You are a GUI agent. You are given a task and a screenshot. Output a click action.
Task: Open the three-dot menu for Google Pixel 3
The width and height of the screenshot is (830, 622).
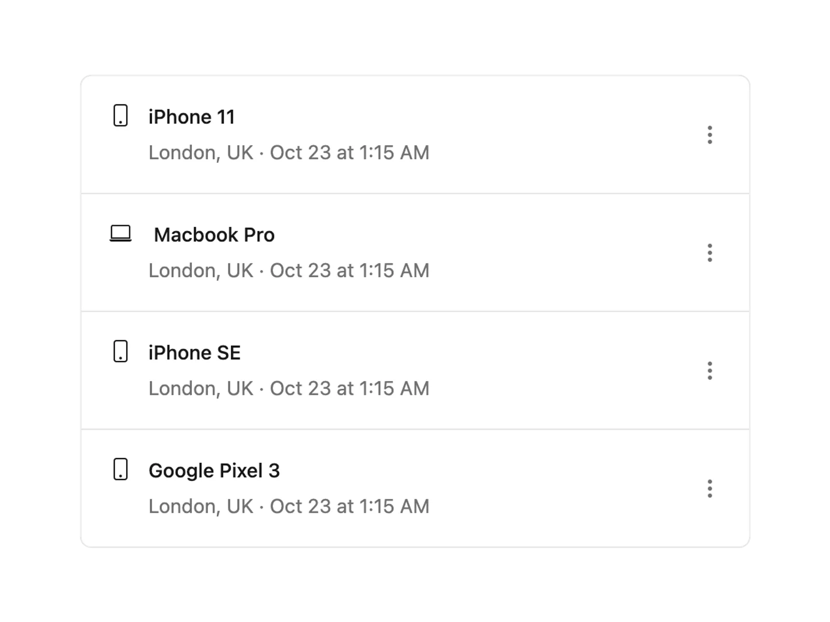(x=710, y=489)
